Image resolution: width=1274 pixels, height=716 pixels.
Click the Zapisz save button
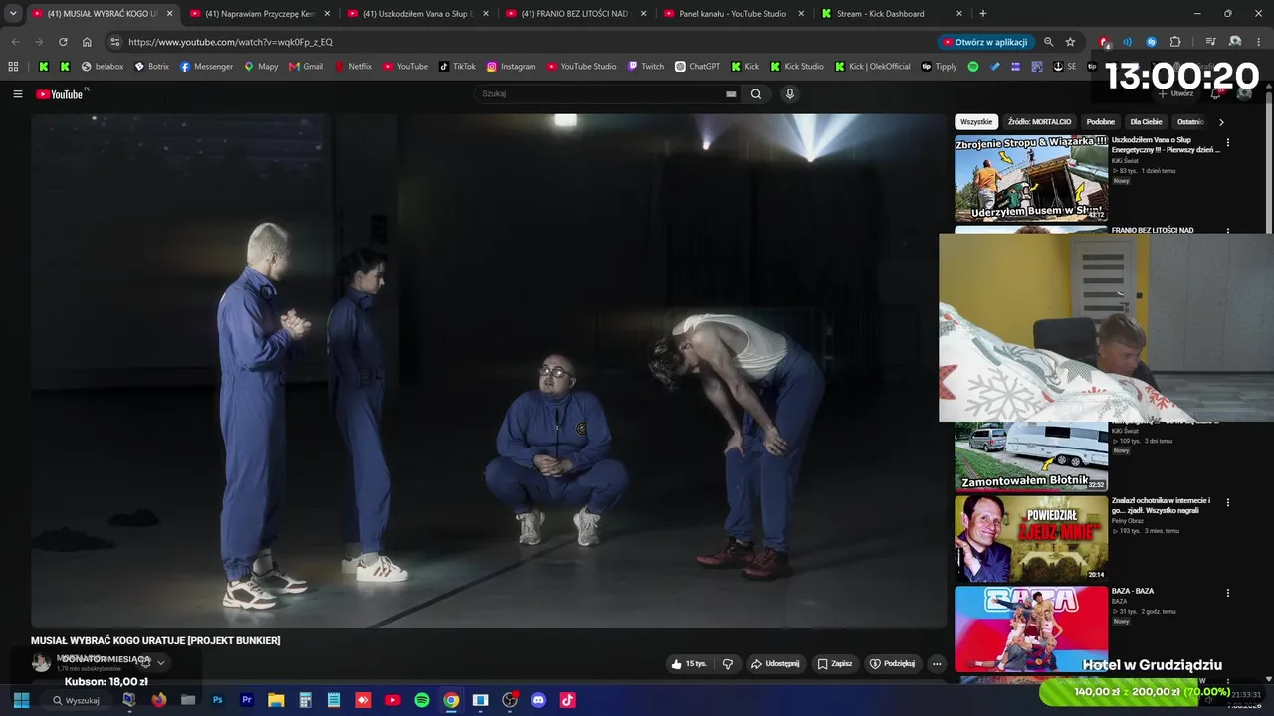pos(835,663)
